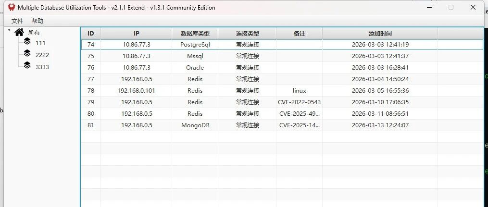488x207 pixels.
Task: Sort by the 备注 column header
Action: [300, 34]
